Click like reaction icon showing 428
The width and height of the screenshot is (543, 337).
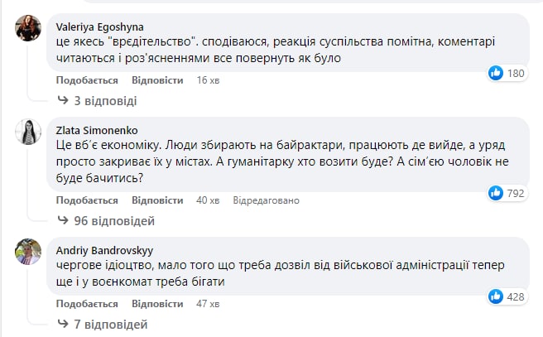[496, 296]
